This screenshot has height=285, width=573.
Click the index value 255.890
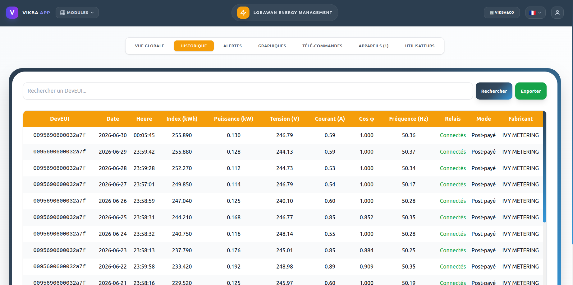[182, 135]
